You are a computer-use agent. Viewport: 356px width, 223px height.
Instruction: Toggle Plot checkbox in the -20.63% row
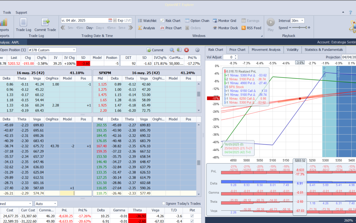(192, 221)
